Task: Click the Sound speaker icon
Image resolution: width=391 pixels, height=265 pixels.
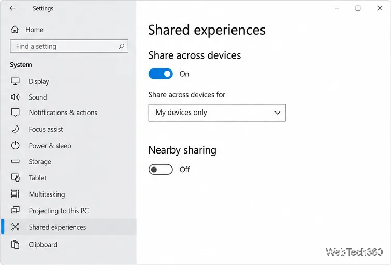Action: coord(15,97)
